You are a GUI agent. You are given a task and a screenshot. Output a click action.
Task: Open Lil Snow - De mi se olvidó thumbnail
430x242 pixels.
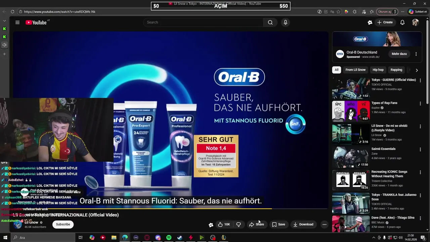(351, 134)
